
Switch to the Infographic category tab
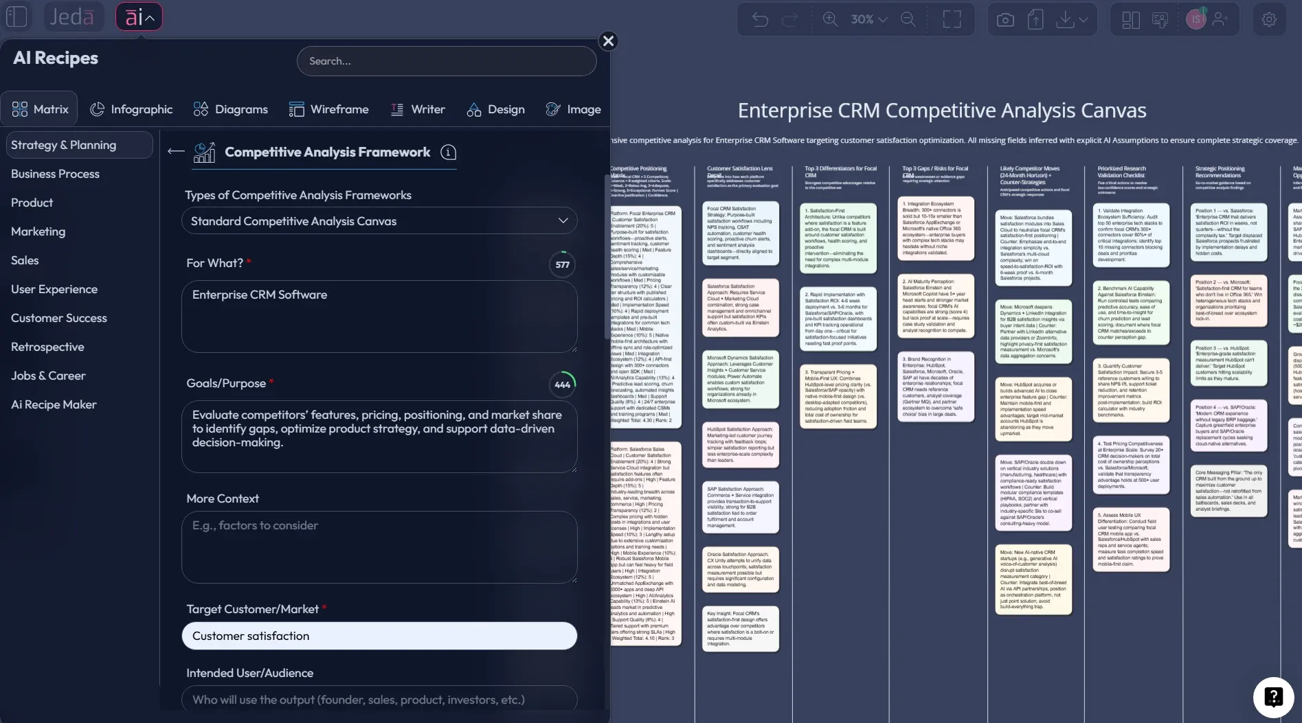pos(131,109)
